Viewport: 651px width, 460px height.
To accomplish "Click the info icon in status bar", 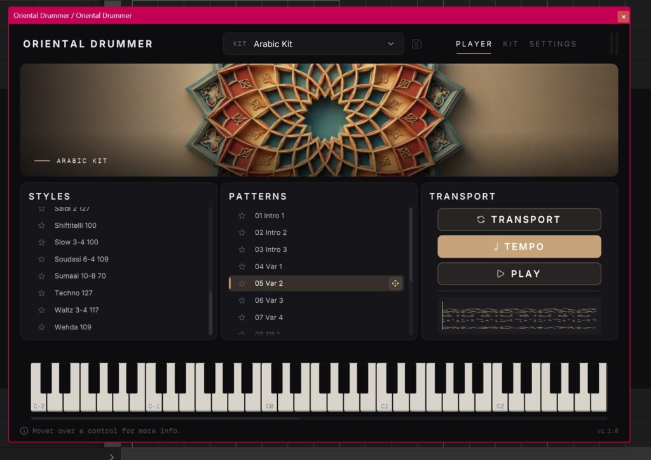I will [24, 431].
